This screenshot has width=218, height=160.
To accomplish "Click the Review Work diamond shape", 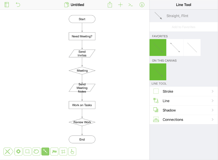I will (82, 122).
